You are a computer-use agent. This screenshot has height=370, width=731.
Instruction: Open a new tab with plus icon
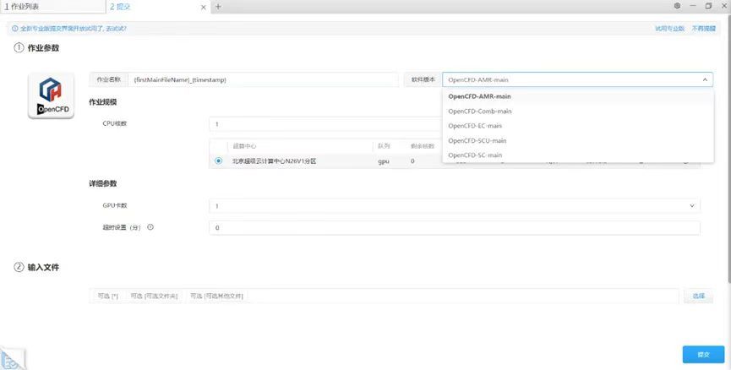(x=218, y=7)
